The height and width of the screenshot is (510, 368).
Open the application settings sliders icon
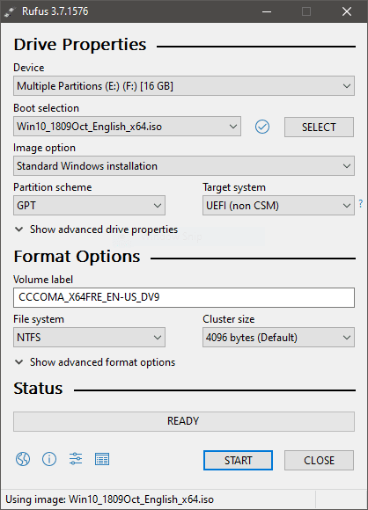(x=76, y=459)
